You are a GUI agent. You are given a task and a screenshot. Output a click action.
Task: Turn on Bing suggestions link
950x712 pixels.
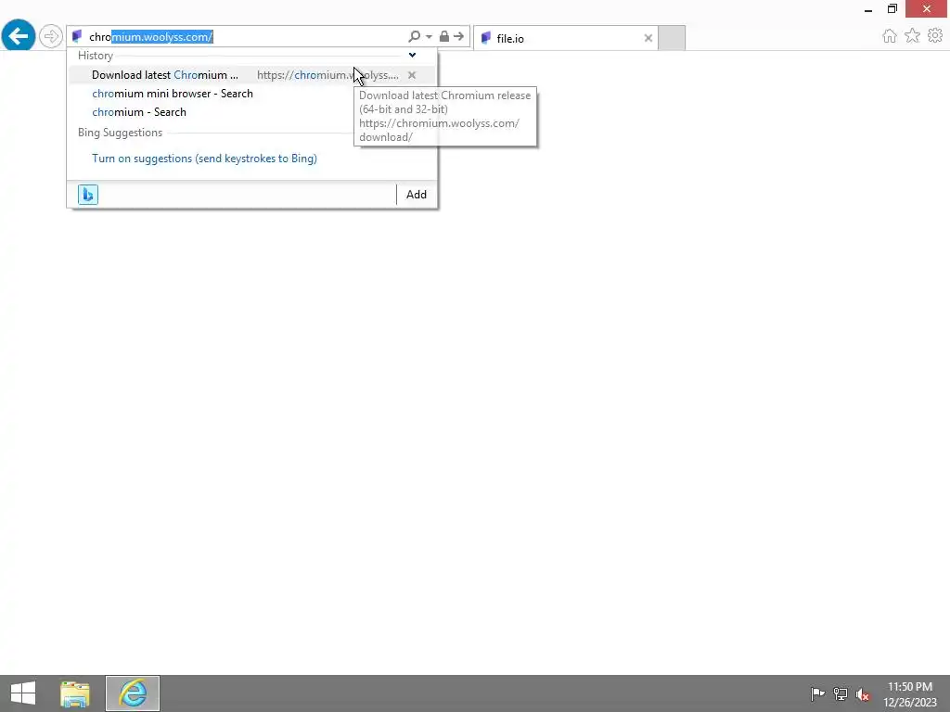(x=205, y=159)
